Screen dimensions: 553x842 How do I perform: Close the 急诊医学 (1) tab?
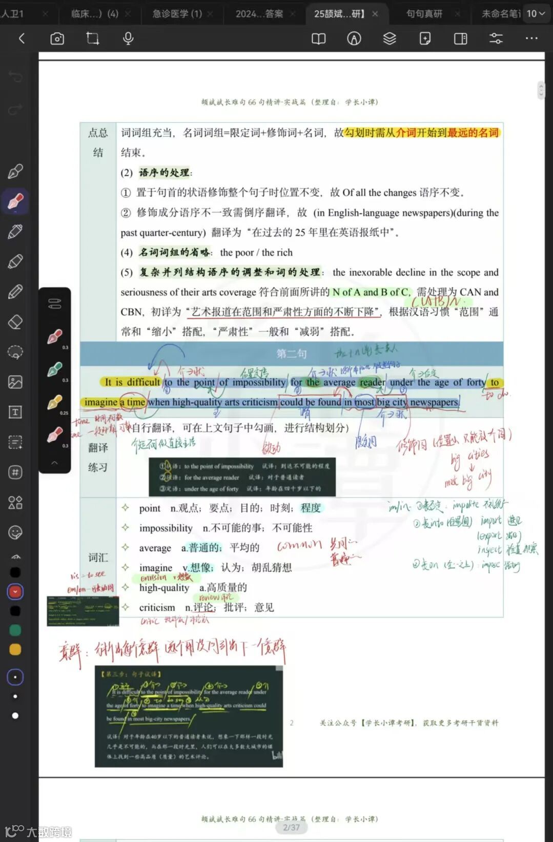210,14
